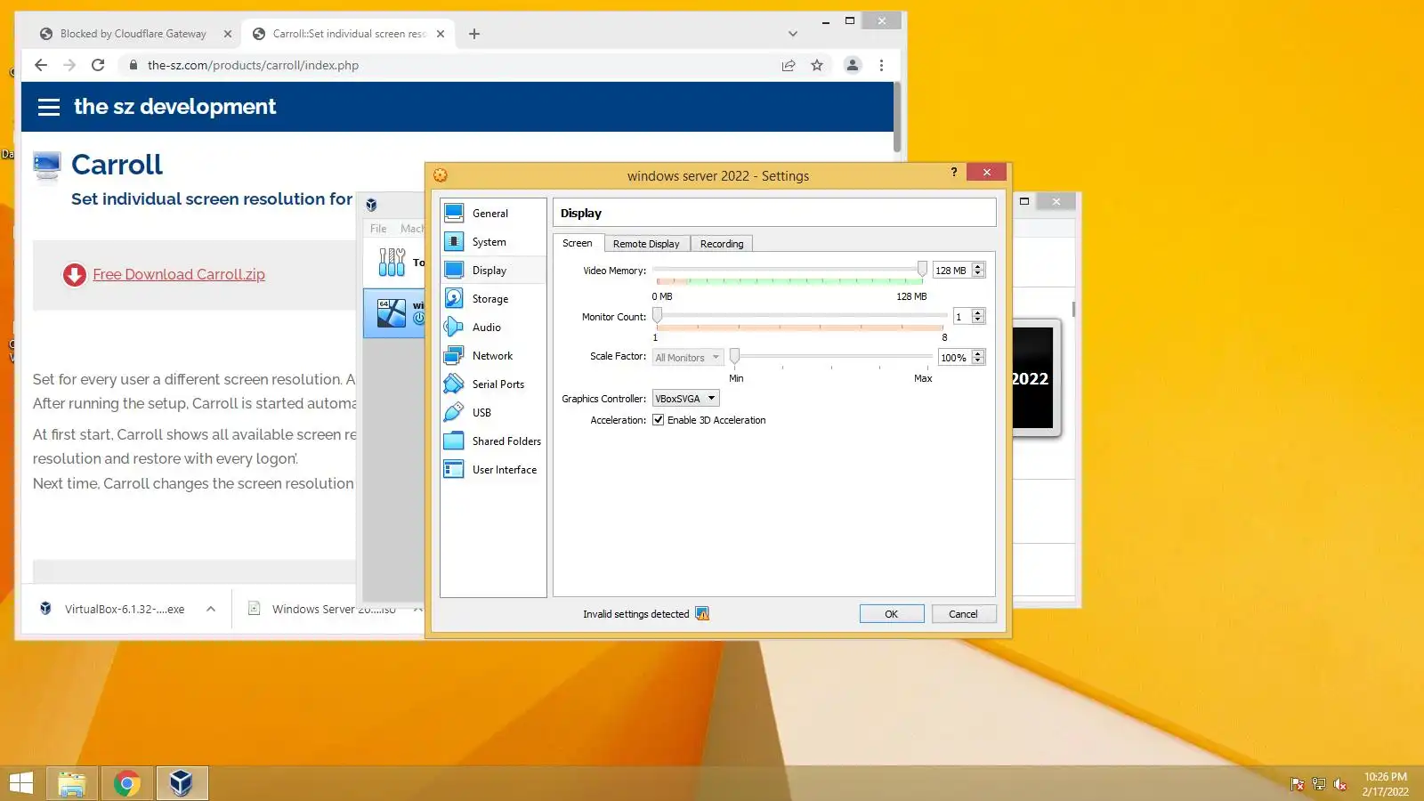Open Storage settings category icon
Image resolution: width=1424 pixels, height=801 pixels.
[x=454, y=298]
